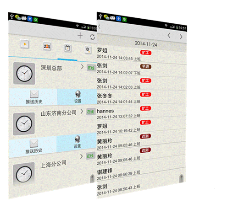Open the play-arrow tab in left phone
Screen dimensions: 233x214
coord(25,44)
